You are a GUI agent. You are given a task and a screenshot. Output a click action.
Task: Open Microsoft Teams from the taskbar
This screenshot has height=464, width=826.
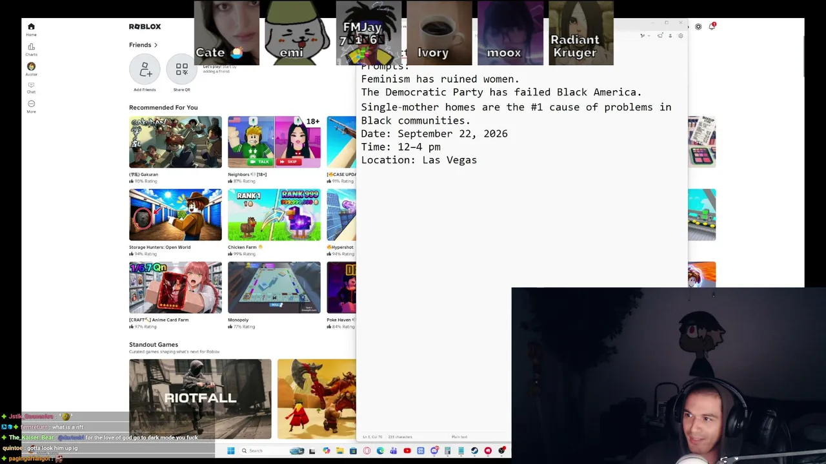click(x=394, y=451)
